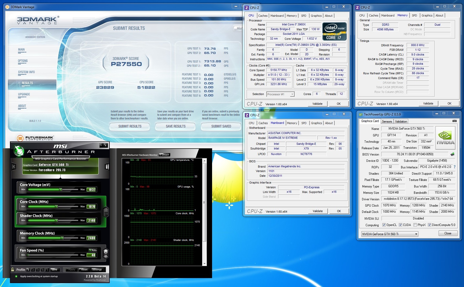Image resolution: width=464 pixels, height=287 pixels.
Task: Switch to Caches tab in CPU-Z CPU window
Action: [263, 16]
